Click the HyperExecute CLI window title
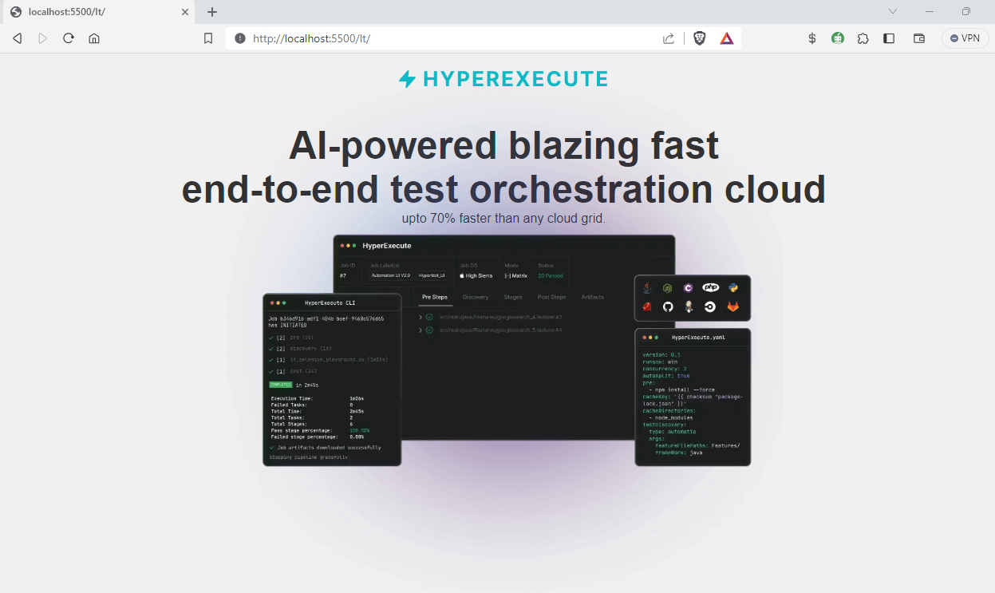Viewport: 995px width, 593px height. pyautogui.click(x=330, y=303)
